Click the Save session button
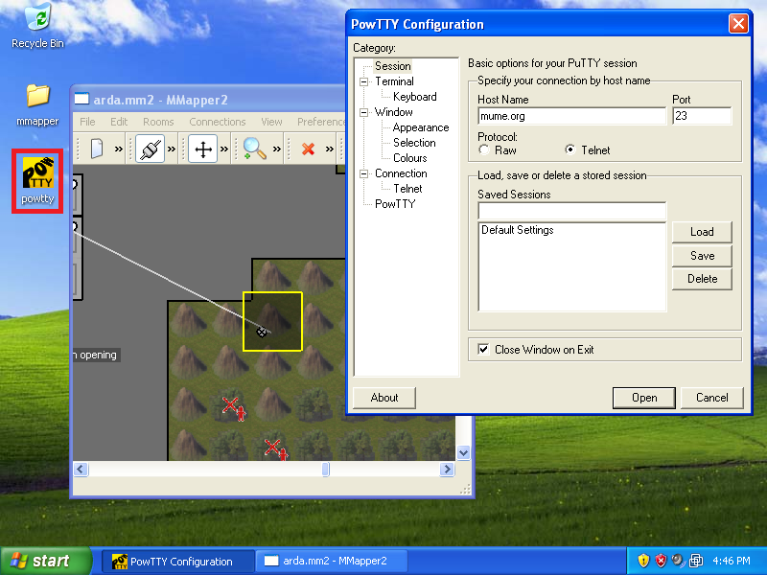This screenshot has width=767, height=575. point(702,255)
